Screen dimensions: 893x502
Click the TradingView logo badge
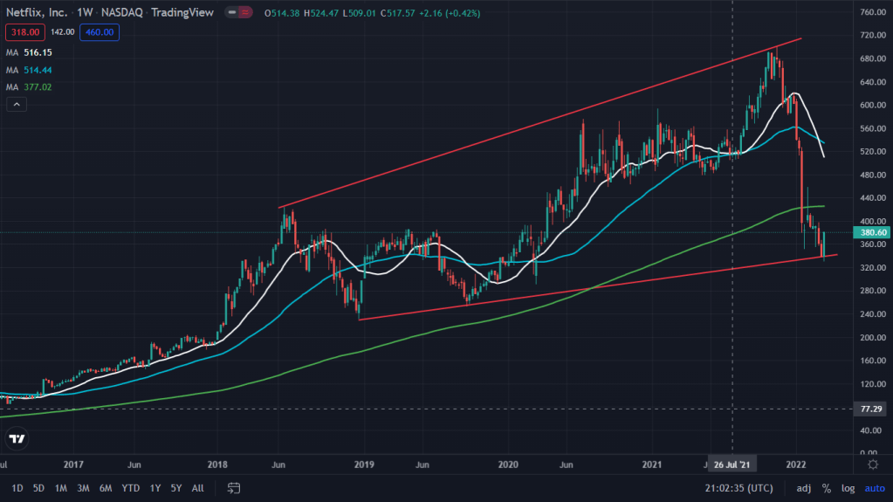pyautogui.click(x=17, y=438)
